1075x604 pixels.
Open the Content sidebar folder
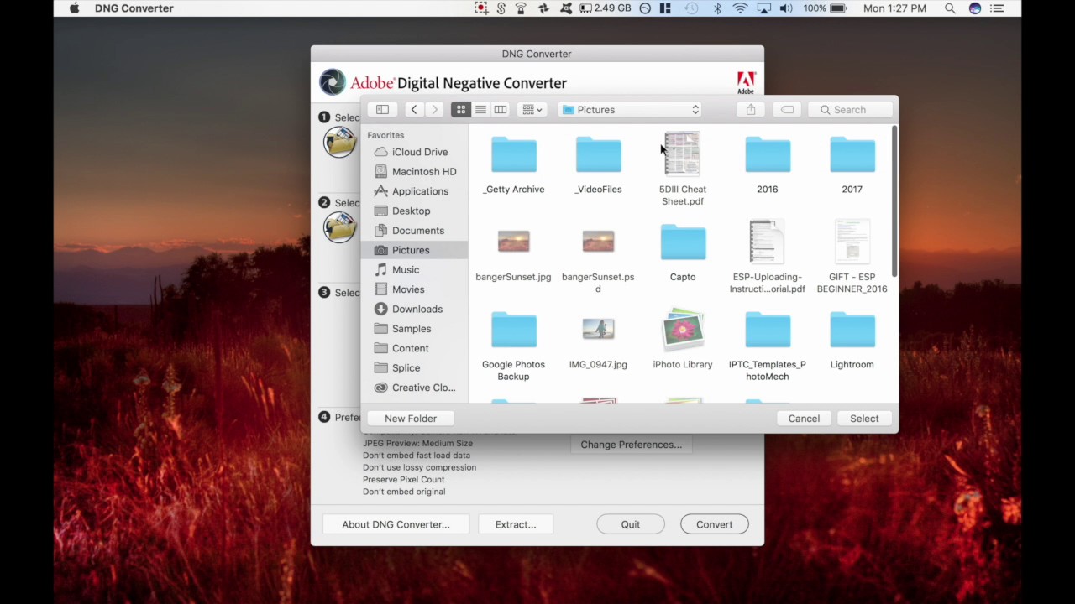415,348
